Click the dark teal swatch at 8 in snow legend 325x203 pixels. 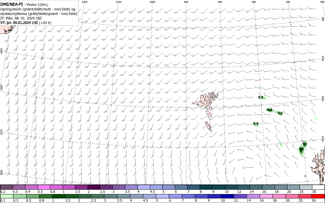206,187
